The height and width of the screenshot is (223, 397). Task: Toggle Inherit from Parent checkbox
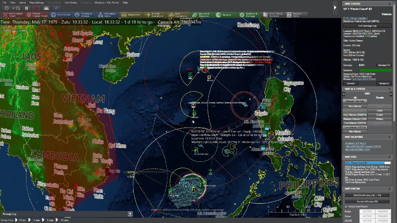tap(346, 207)
